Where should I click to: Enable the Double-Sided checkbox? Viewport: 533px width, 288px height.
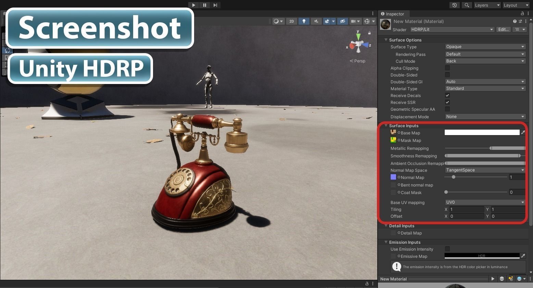447,75
